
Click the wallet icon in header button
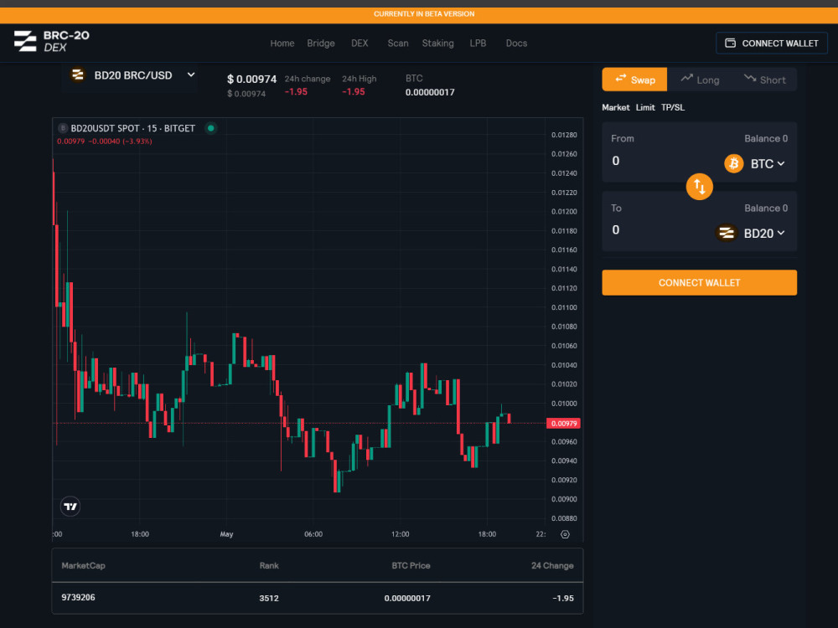(730, 44)
